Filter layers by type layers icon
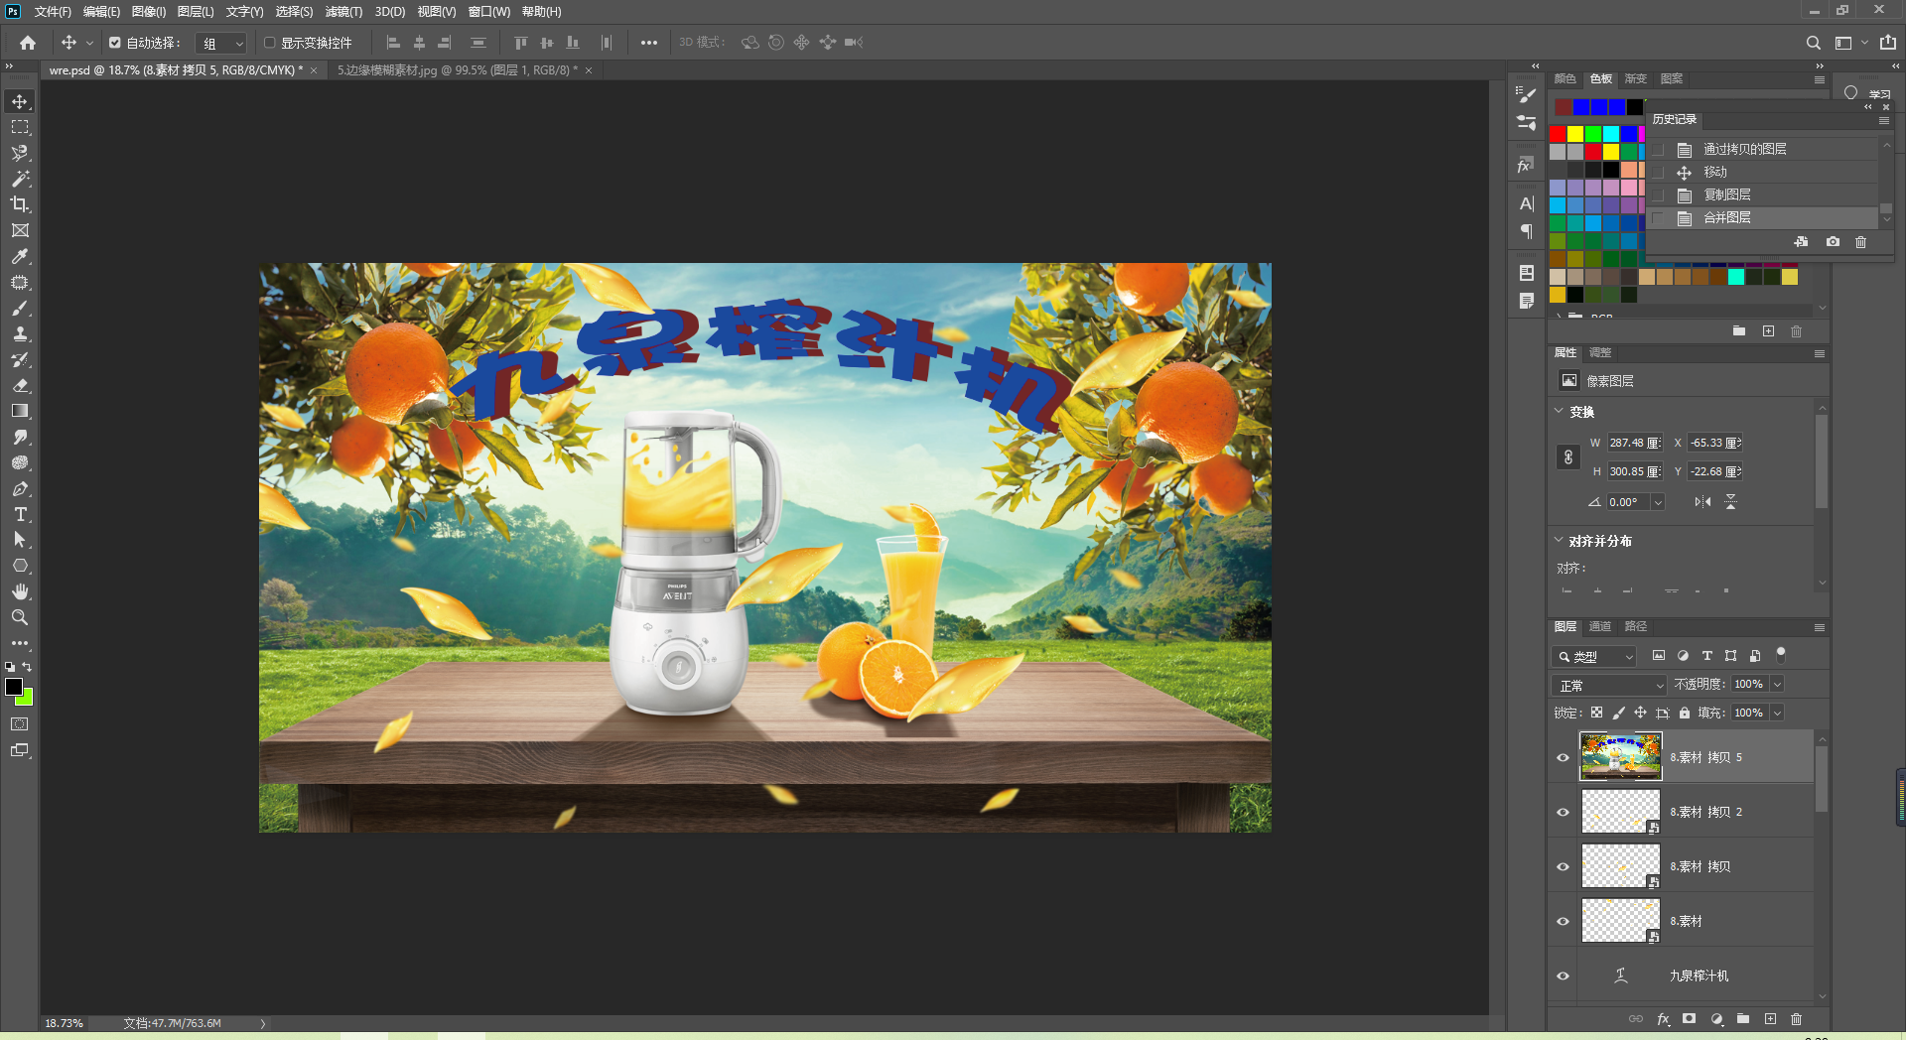The height and width of the screenshot is (1040, 1906). click(1707, 656)
